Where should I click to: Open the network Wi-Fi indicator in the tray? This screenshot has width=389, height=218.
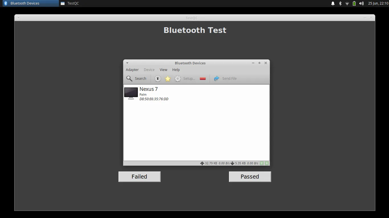coord(347,3)
